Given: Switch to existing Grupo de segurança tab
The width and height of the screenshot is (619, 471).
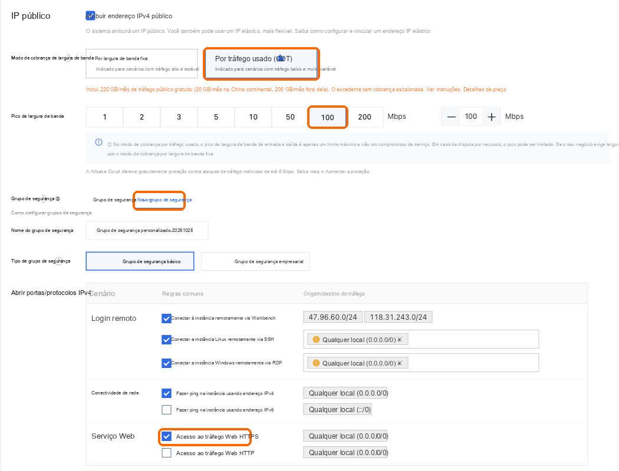Looking at the screenshot, I should point(114,200).
